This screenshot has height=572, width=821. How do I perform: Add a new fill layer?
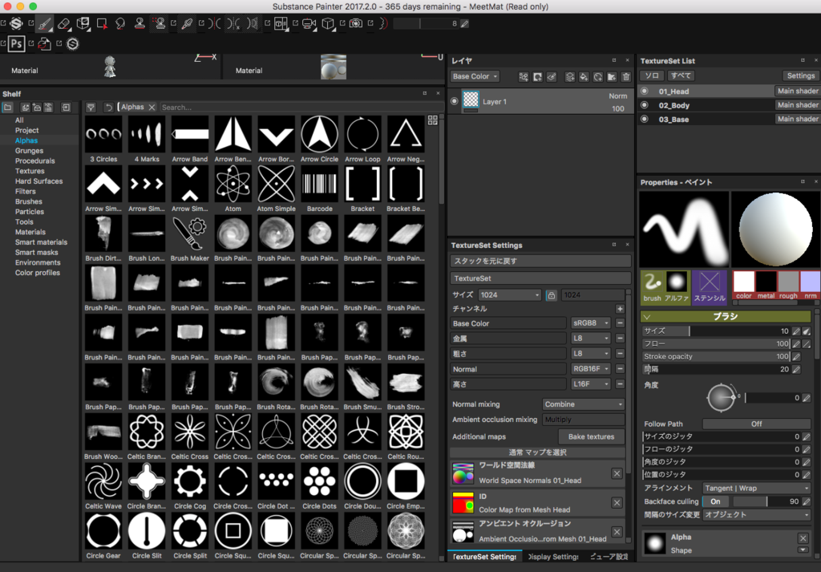pyautogui.click(x=584, y=76)
